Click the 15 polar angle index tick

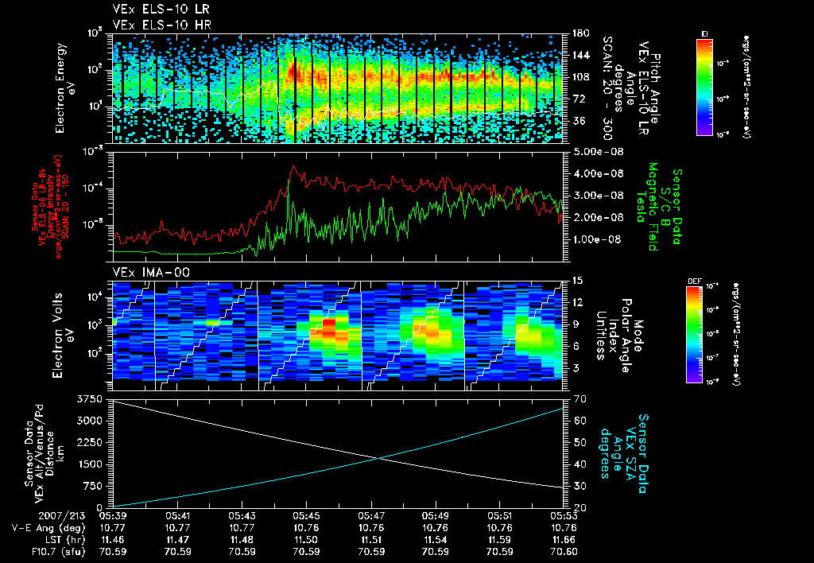[x=577, y=281]
